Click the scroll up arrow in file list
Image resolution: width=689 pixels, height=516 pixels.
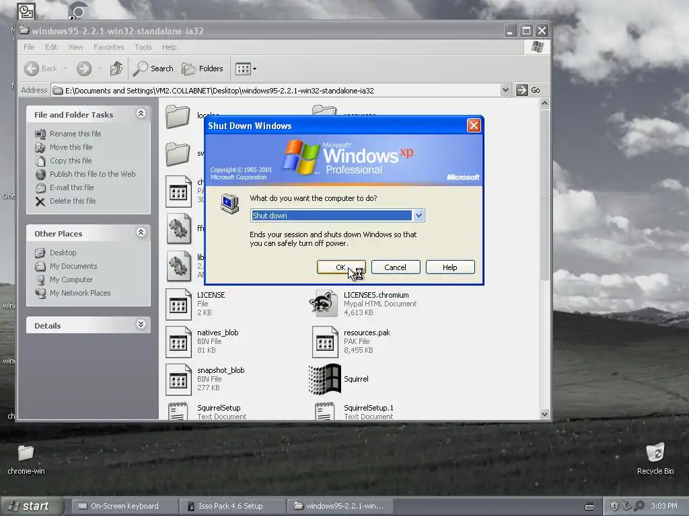pyautogui.click(x=544, y=103)
